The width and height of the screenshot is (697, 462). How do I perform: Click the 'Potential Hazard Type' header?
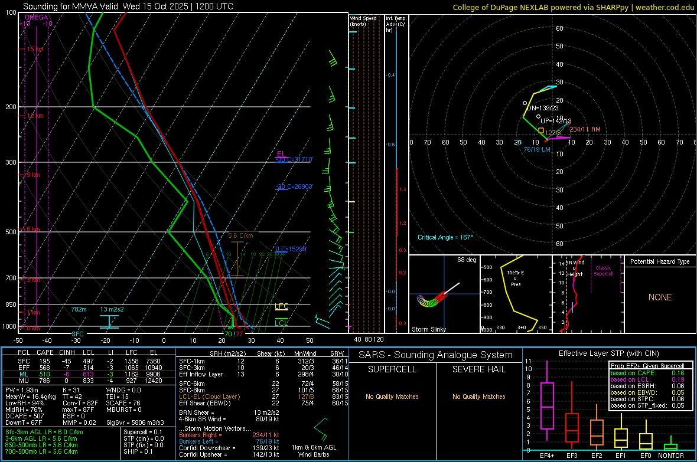tap(660, 261)
